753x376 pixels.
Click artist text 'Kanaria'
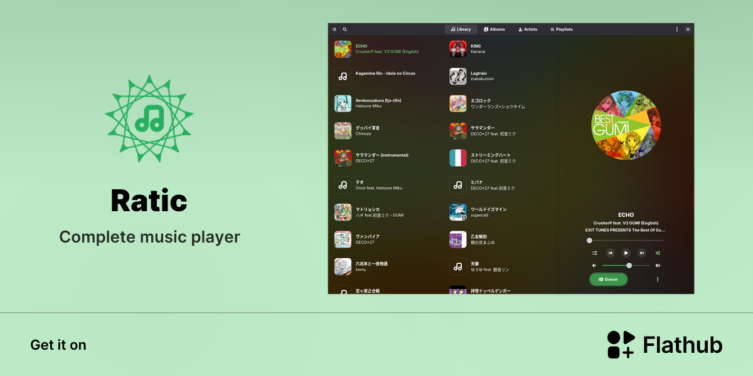tap(478, 51)
